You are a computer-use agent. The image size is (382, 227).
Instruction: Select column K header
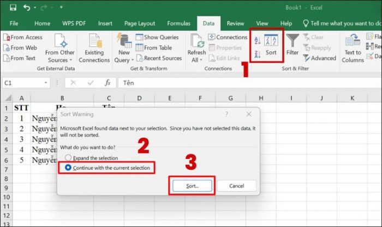click(352, 98)
